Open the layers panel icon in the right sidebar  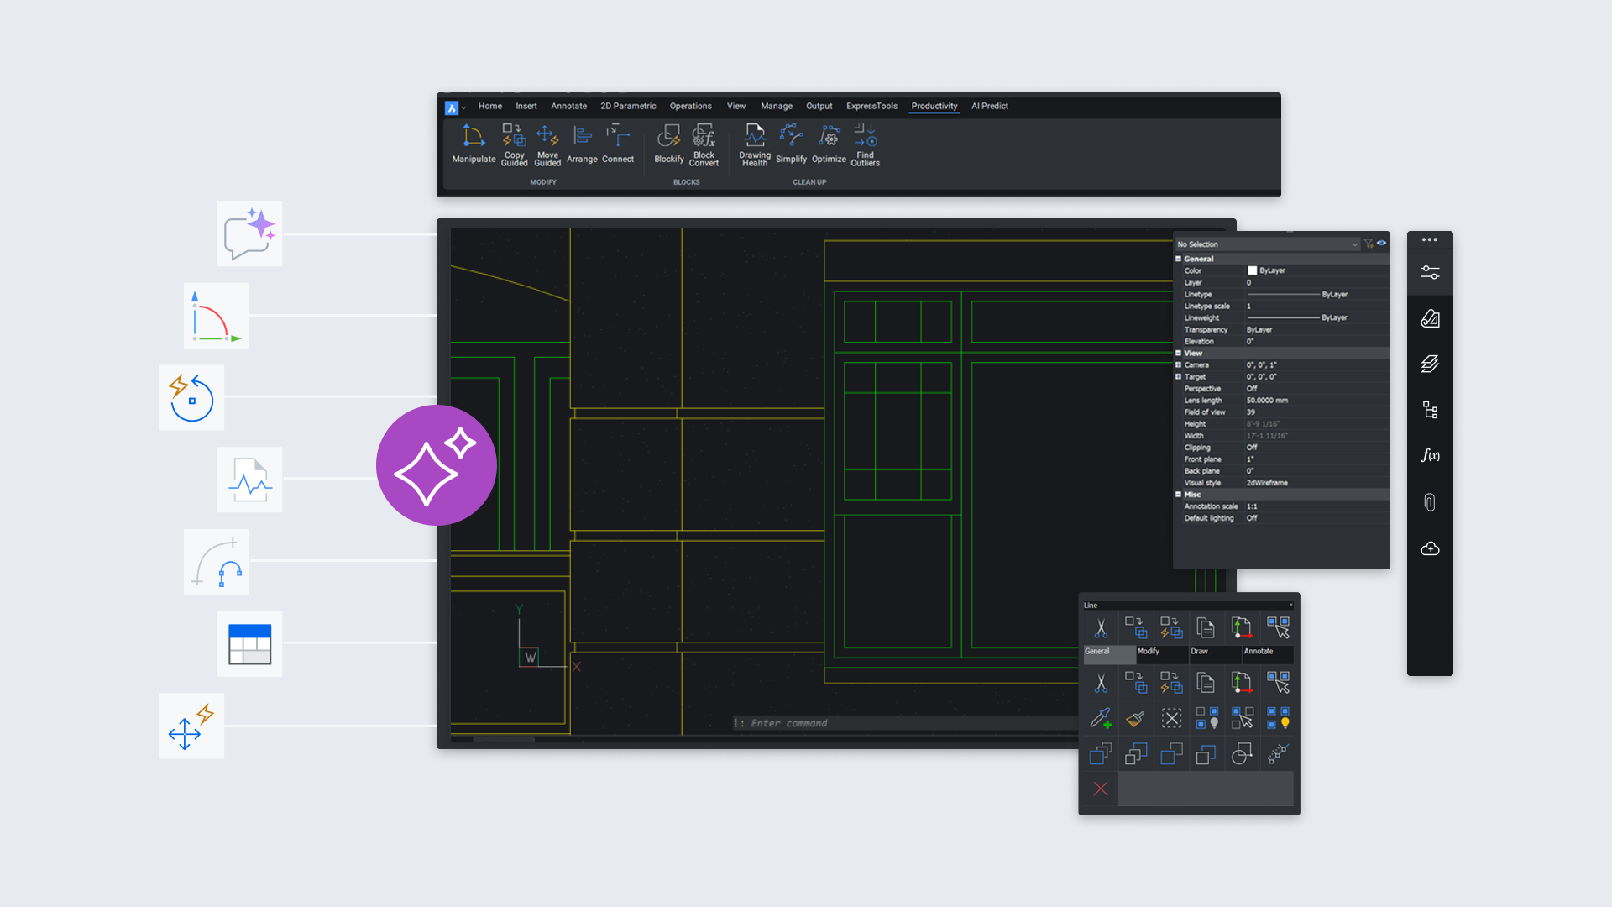pyautogui.click(x=1431, y=364)
